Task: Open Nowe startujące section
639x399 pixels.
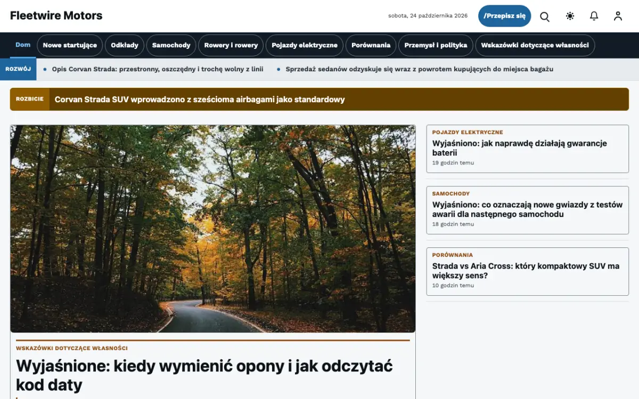Action: (x=70, y=45)
